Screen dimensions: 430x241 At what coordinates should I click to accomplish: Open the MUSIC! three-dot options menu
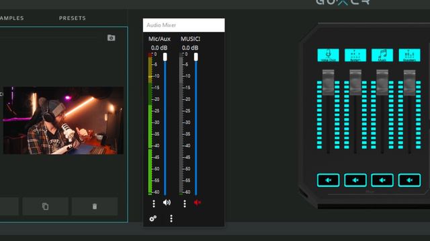click(x=185, y=204)
